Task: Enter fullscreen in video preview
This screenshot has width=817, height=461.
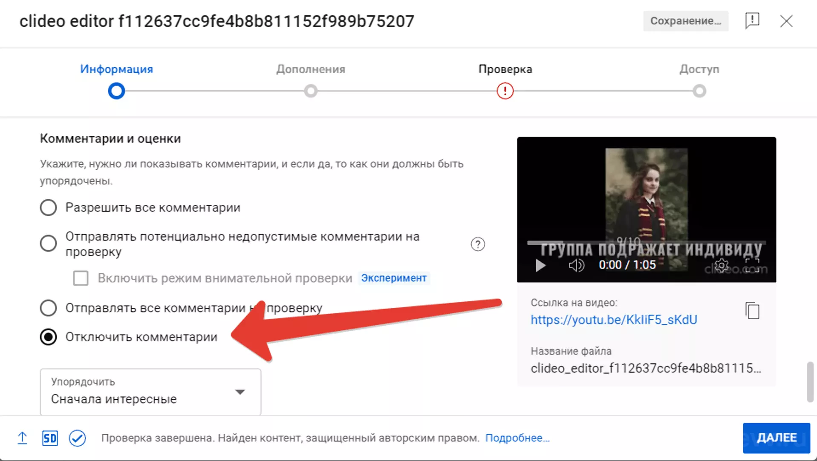Action: pos(752,265)
